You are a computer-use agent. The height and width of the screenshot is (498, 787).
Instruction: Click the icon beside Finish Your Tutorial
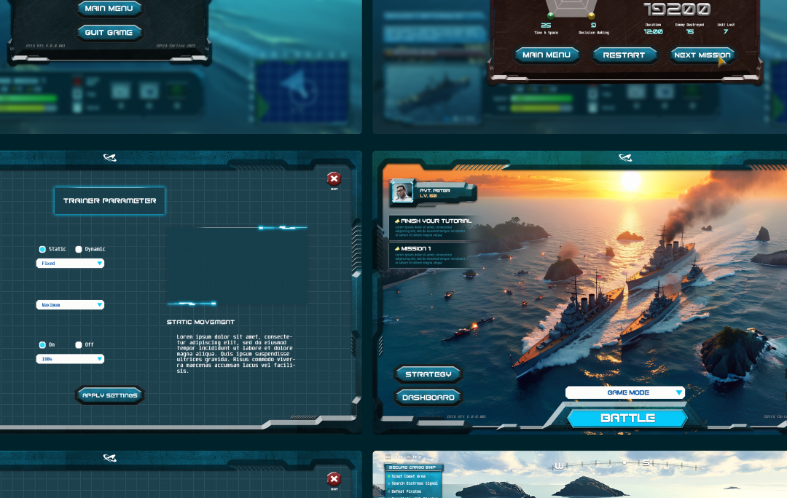(x=397, y=221)
